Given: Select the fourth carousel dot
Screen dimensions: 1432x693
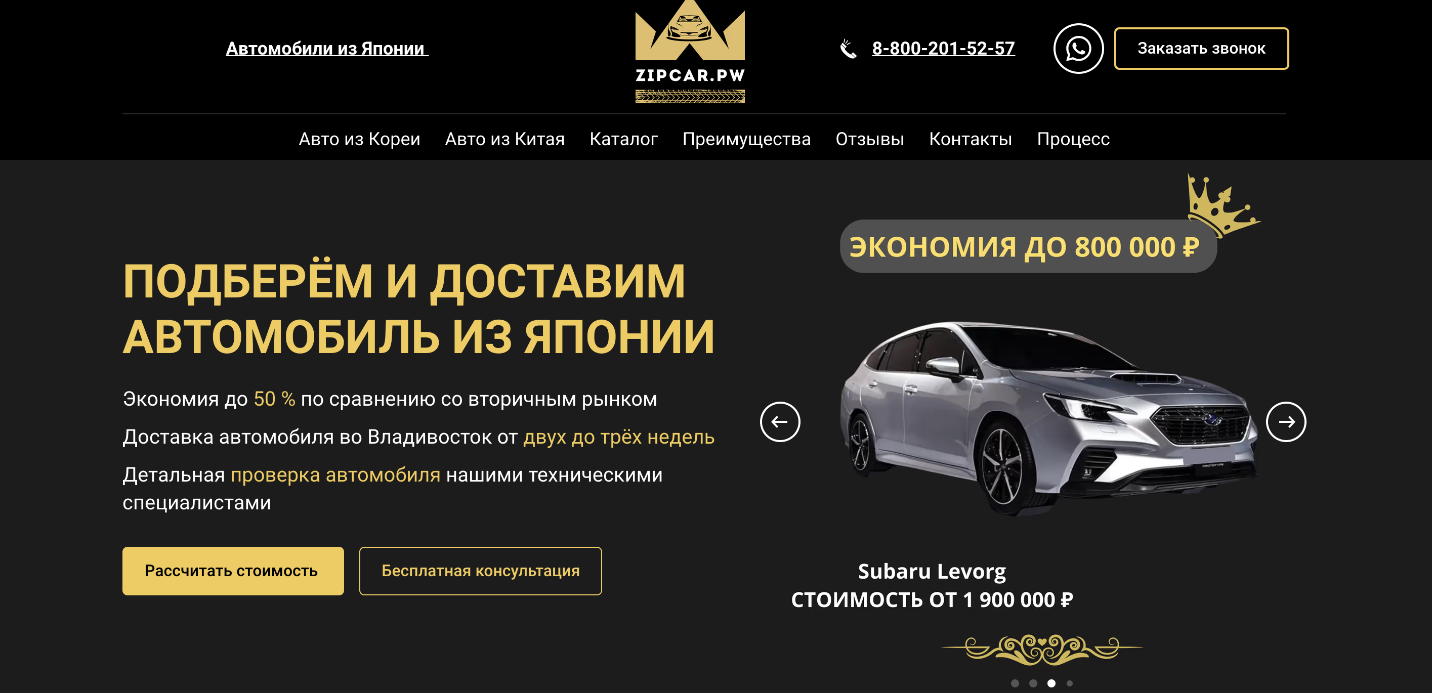Looking at the screenshot, I should pos(1070,683).
